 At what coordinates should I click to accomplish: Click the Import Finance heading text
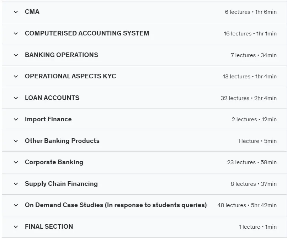48,119
